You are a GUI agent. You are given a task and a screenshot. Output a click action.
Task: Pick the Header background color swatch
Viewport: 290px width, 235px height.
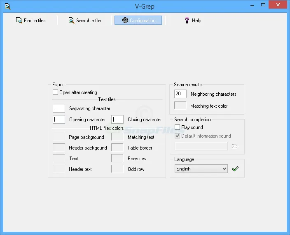[x=59, y=147]
